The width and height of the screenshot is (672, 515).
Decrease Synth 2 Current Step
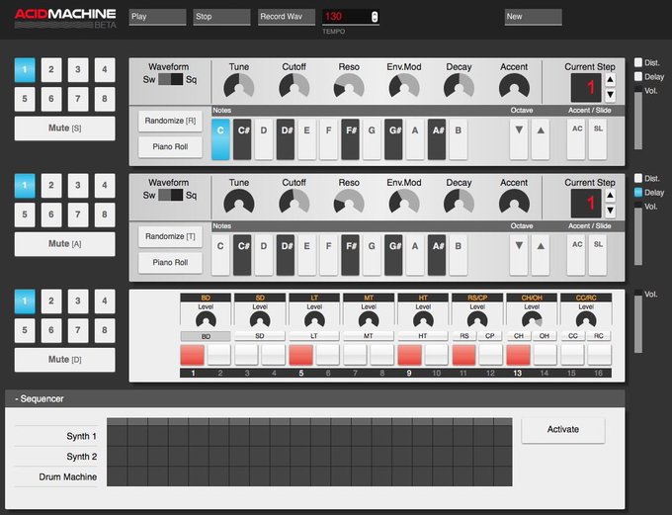coord(610,211)
